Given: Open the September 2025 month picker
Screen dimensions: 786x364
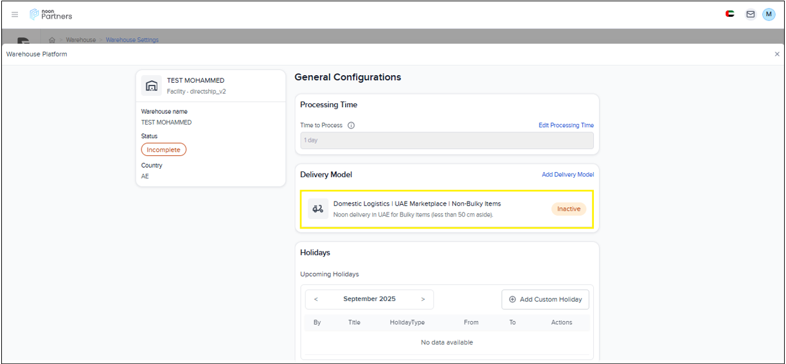Looking at the screenshot, I should [x=370, y=299].
